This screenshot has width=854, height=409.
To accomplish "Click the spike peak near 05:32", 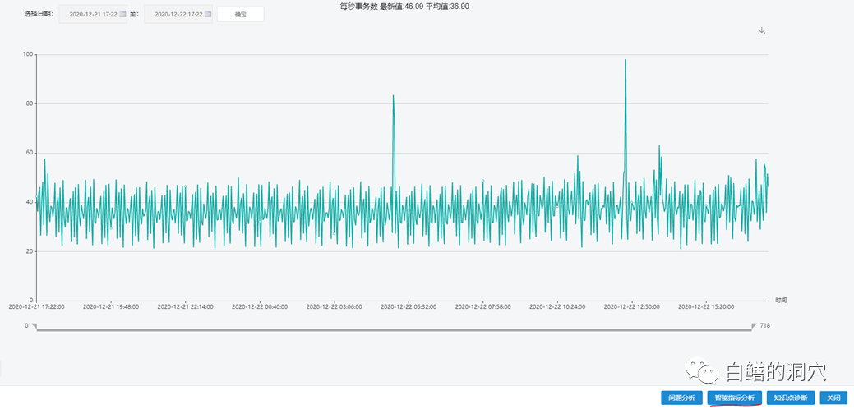I will 393,96.
